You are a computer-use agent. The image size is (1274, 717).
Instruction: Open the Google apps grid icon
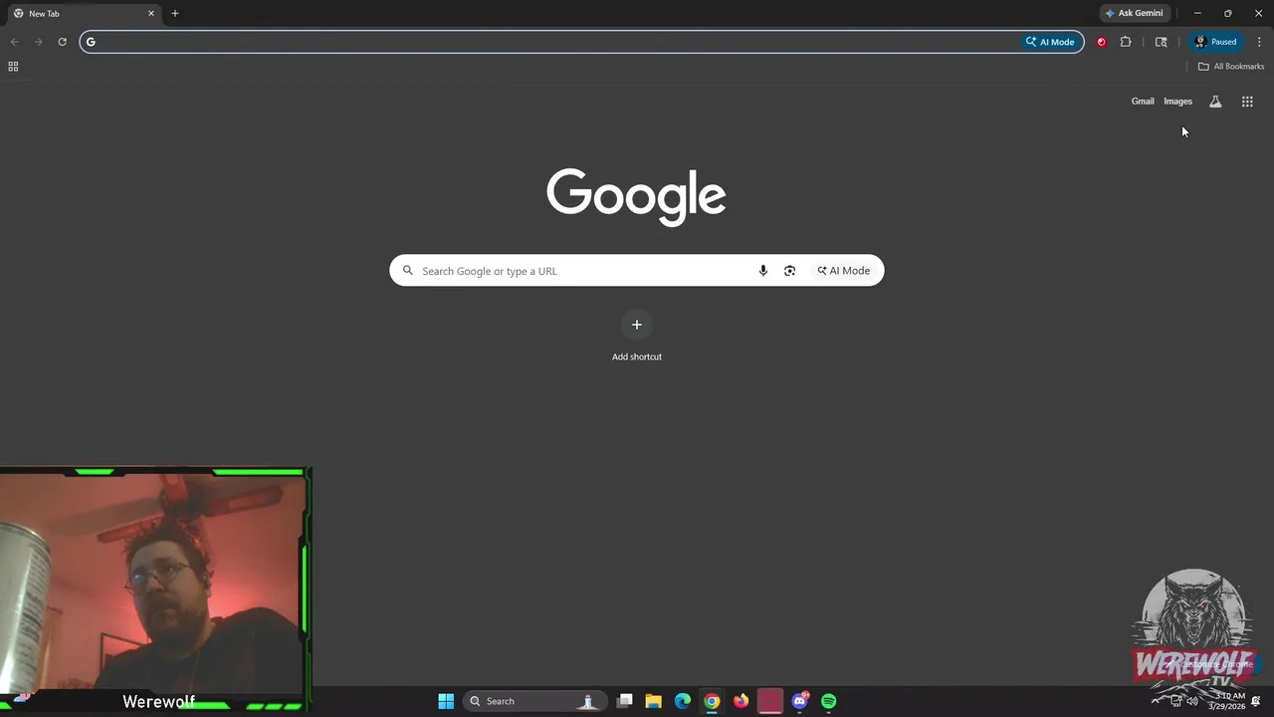point(1247,102)
